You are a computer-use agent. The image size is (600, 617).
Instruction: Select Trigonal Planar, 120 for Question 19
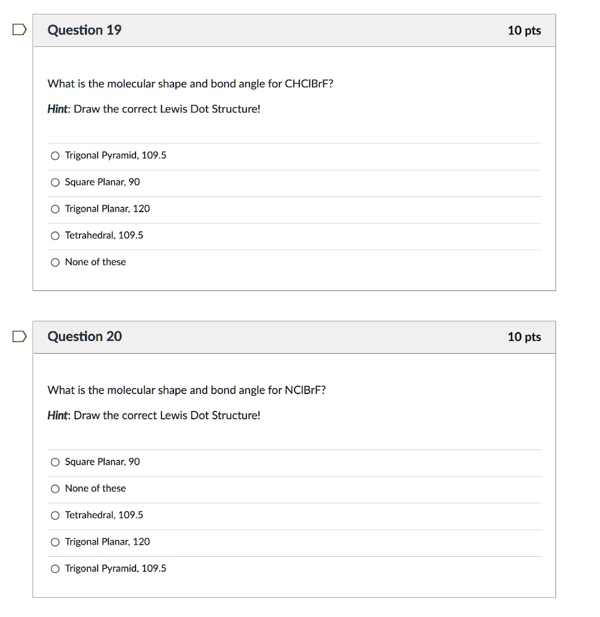55,208
